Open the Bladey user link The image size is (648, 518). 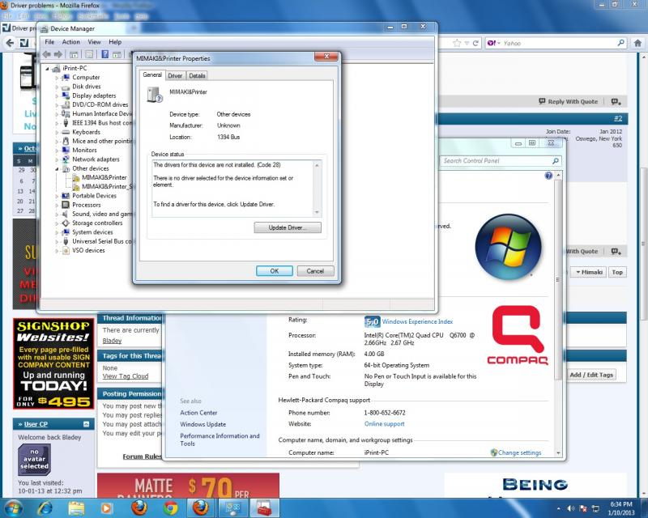pos(112,341)
